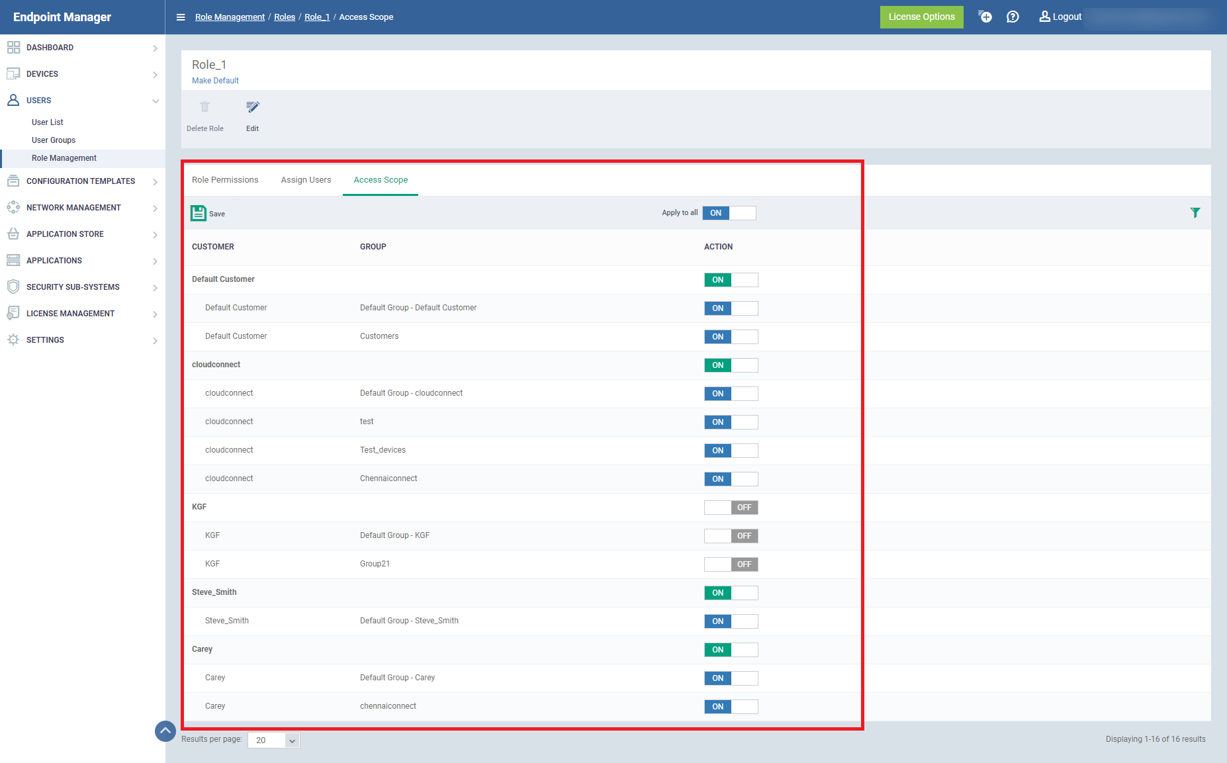The image size is (1227, 763).
Task: Open the Role_1 breadcrumb link
Action: point(317,17)
